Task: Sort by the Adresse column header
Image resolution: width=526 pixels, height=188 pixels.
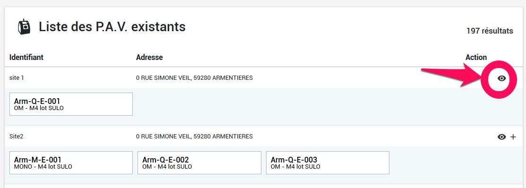Action: [149, 57]
